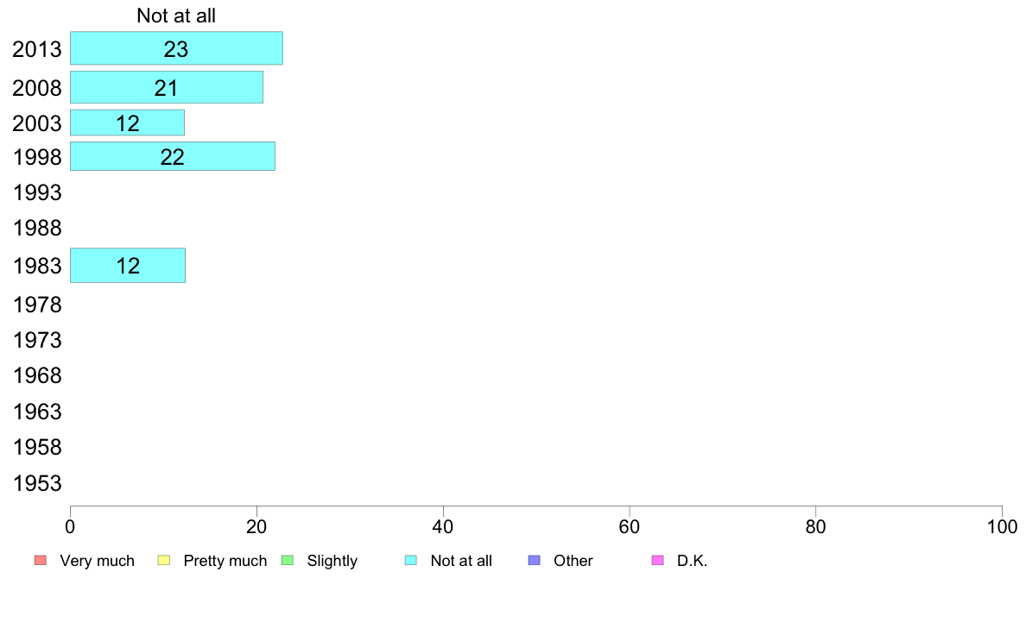Click the yellow Pretty much legend swatch
This screenshot has height=635, width=1026.
pos(163,561)
